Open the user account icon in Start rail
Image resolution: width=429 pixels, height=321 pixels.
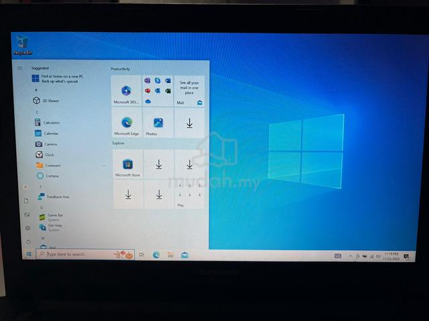coord(25,187)
